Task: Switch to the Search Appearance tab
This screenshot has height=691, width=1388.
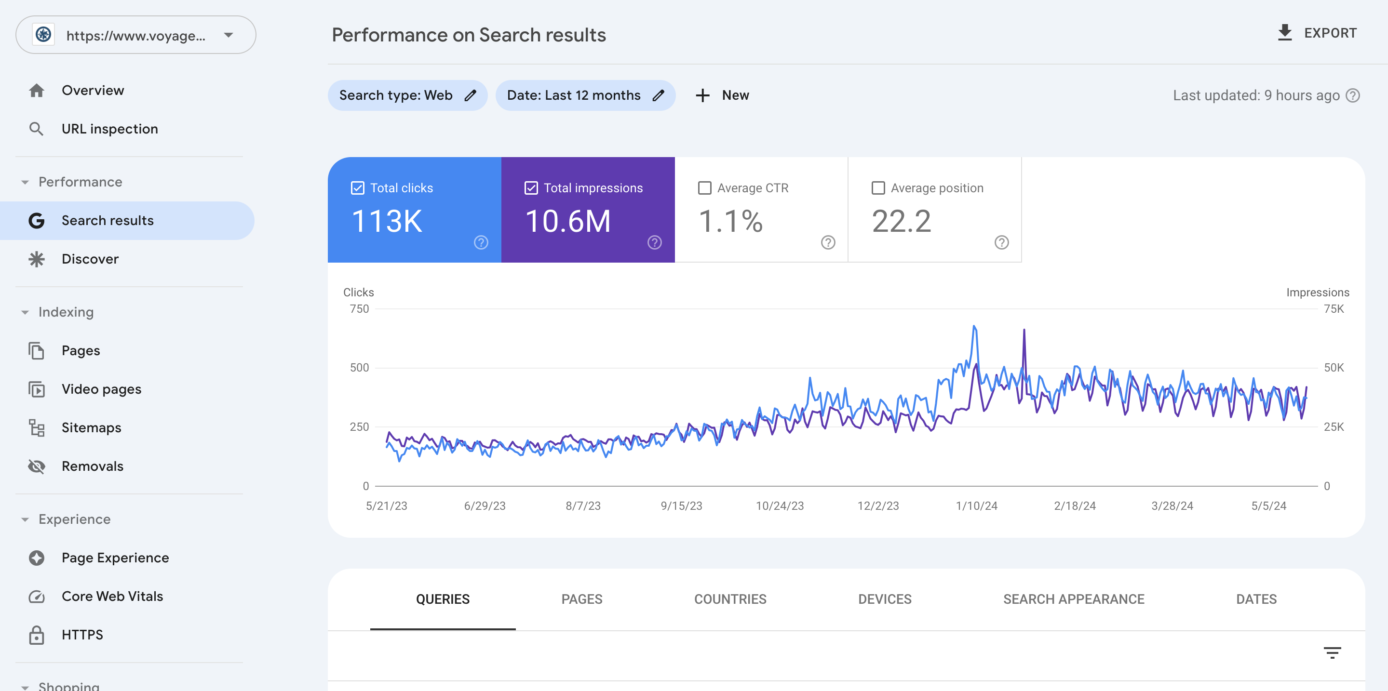Action: coord(1073,599)
